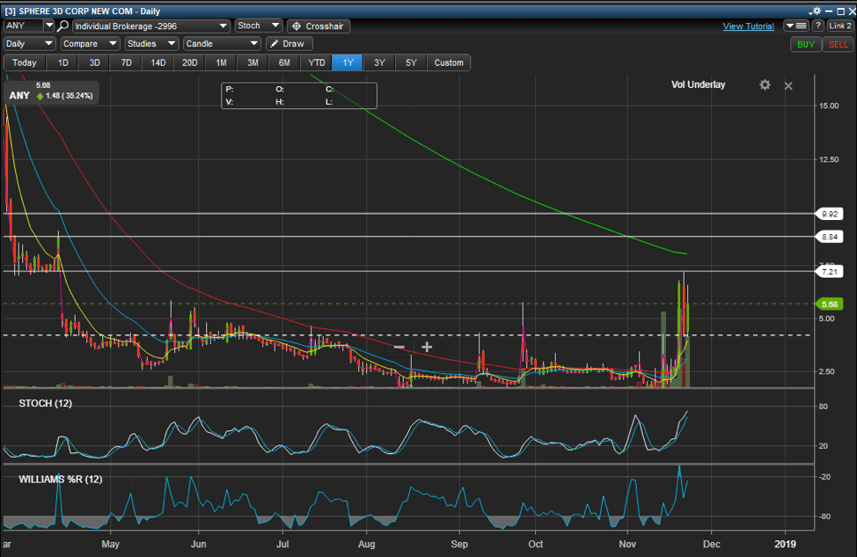857x557 pixels.
Task: Switch to the 6M time range tab
Action: [x=284, y=62]
